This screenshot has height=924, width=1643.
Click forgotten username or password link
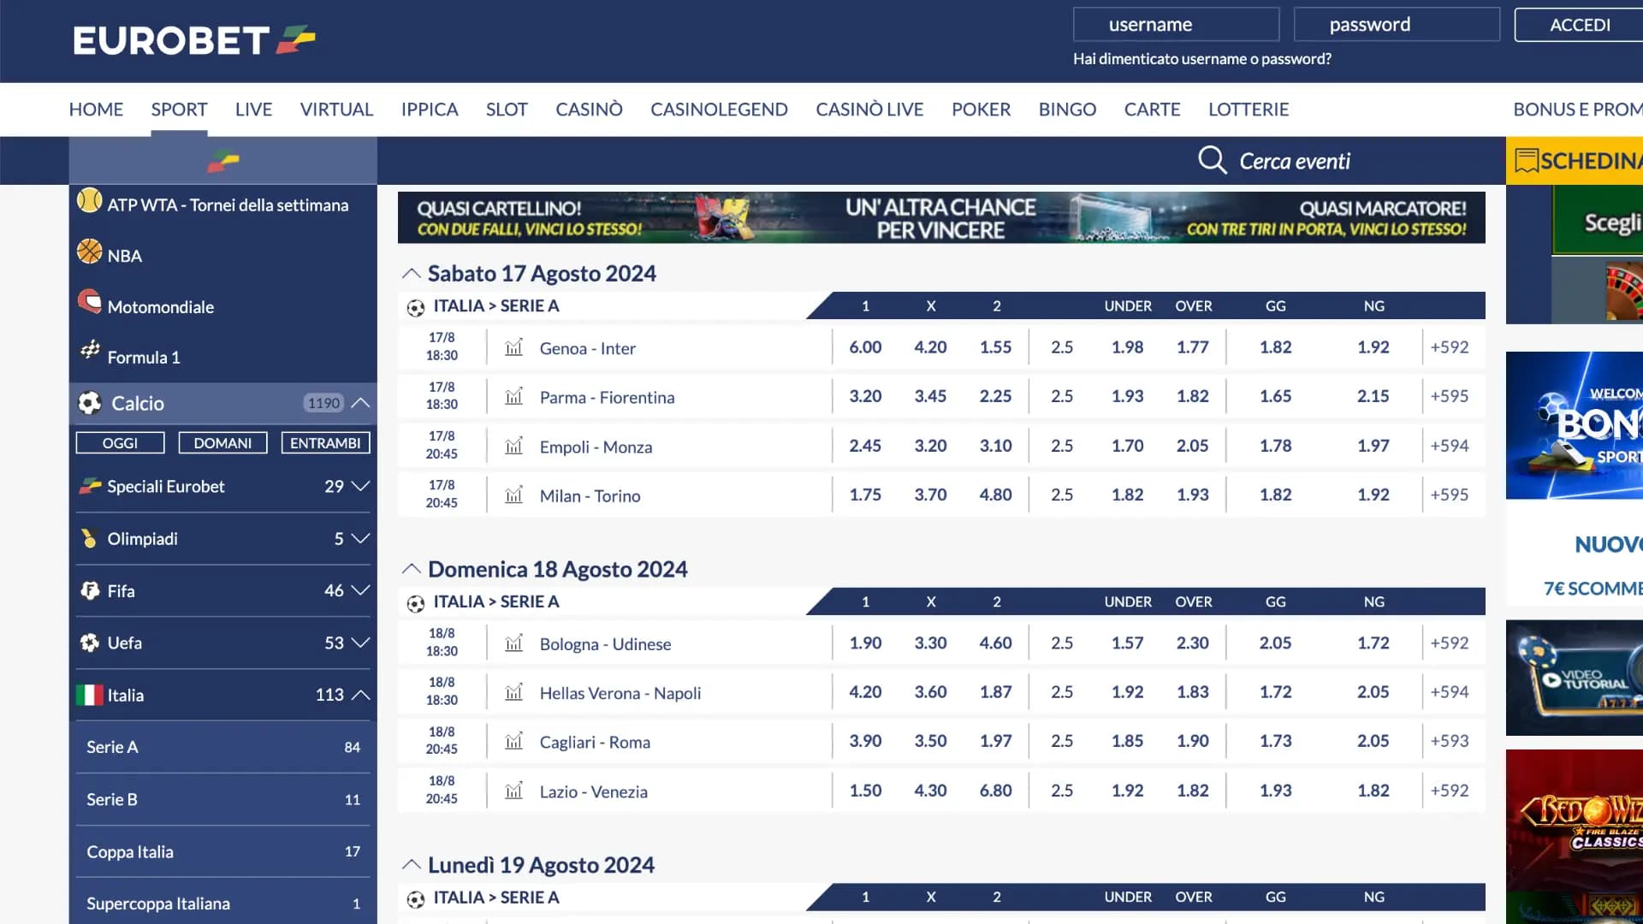[x=1201, y=59]
